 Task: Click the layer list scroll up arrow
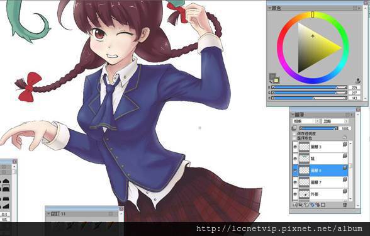(350, 143)
